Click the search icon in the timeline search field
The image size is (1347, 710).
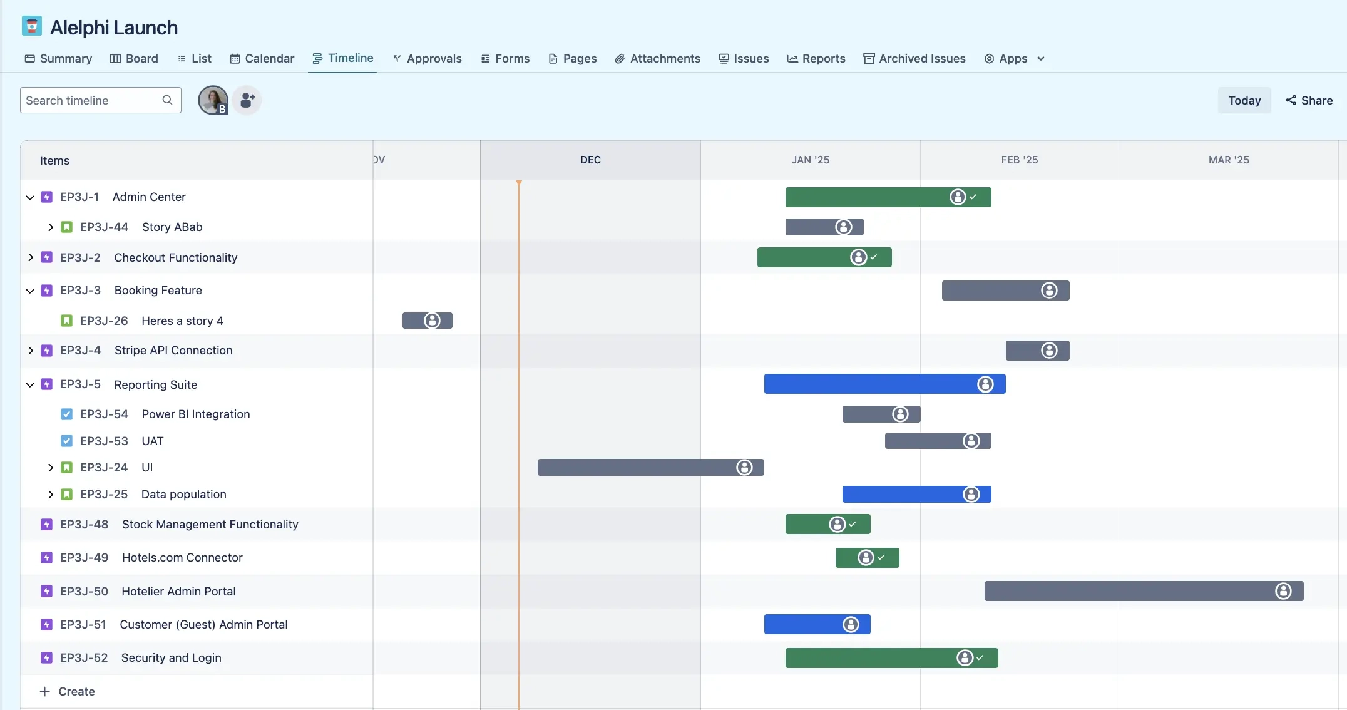point(167,100)
